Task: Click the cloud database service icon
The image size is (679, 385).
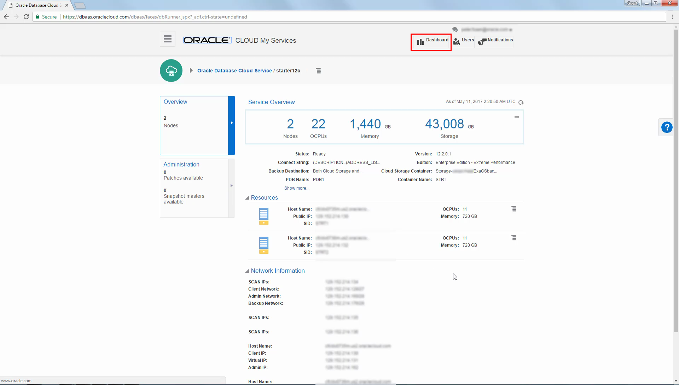Action: point(171,71)
